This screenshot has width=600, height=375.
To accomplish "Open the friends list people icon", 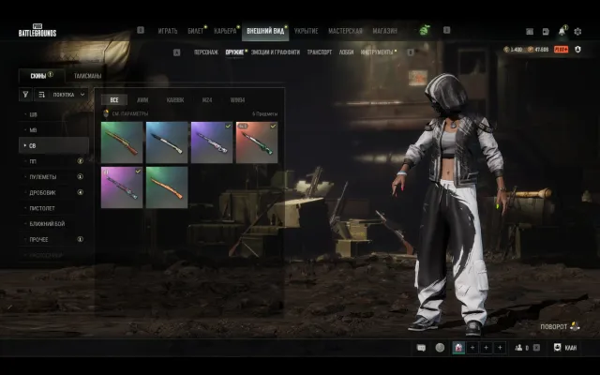I will (518, 348).
